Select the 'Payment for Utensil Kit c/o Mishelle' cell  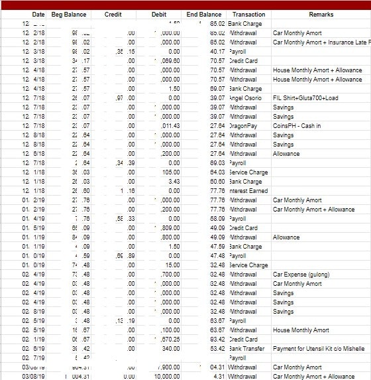321,349
